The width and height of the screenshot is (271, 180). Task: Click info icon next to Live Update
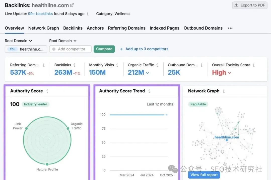click(x=88, y=14)
